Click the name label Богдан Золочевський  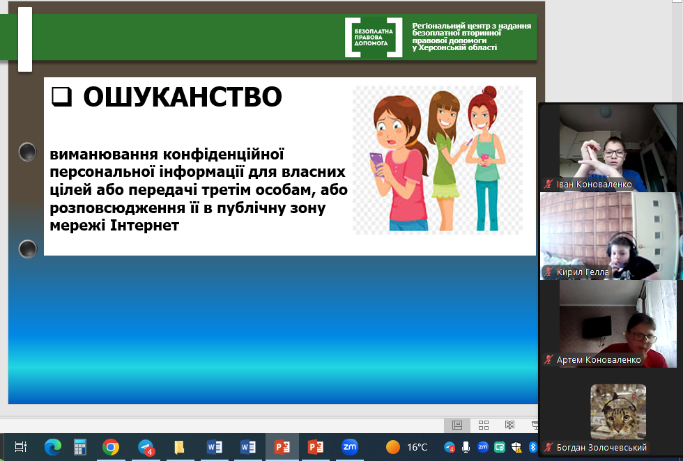pos(601,447)
